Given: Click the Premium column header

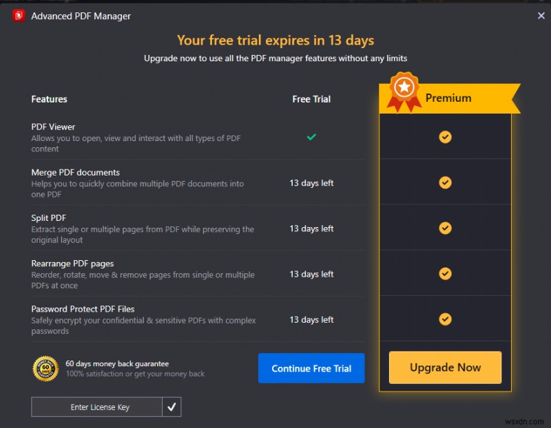Looking at the screenshot, I should 448,98.
